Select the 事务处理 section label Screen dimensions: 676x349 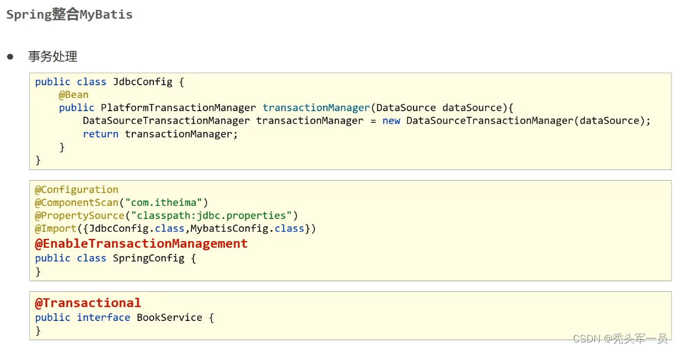coord(53,56)
